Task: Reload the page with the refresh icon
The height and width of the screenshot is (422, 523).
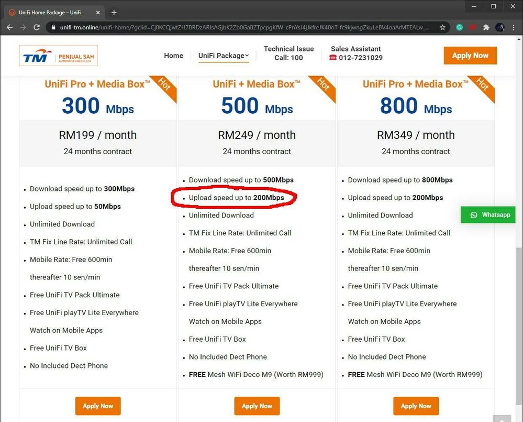Action: (37, 27)
